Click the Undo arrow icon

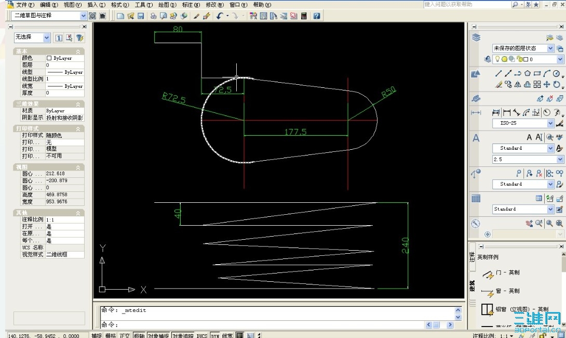[220, 16]
